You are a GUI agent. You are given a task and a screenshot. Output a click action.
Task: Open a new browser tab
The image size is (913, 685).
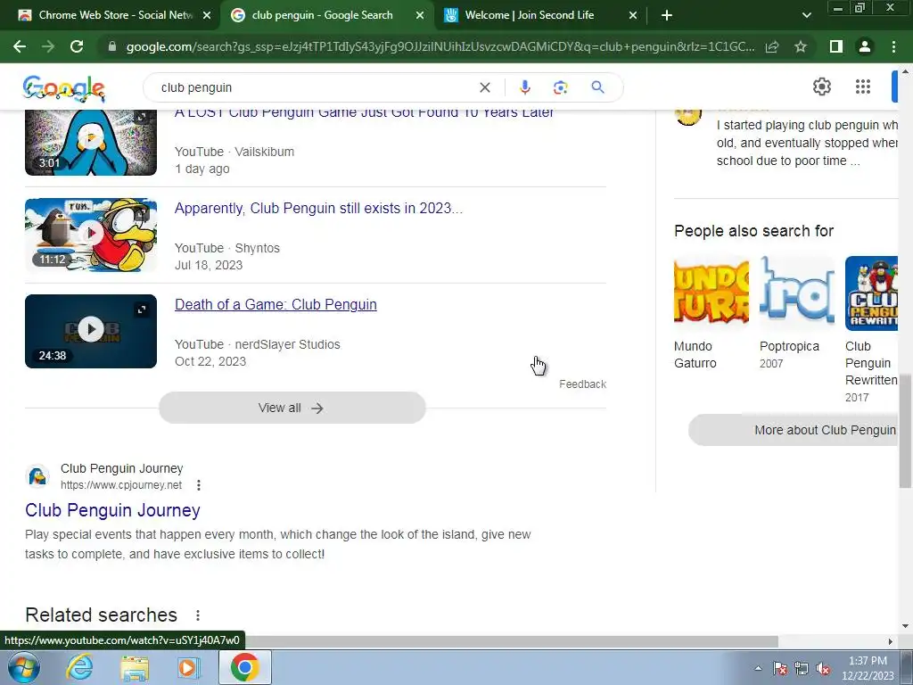(667, 16)
